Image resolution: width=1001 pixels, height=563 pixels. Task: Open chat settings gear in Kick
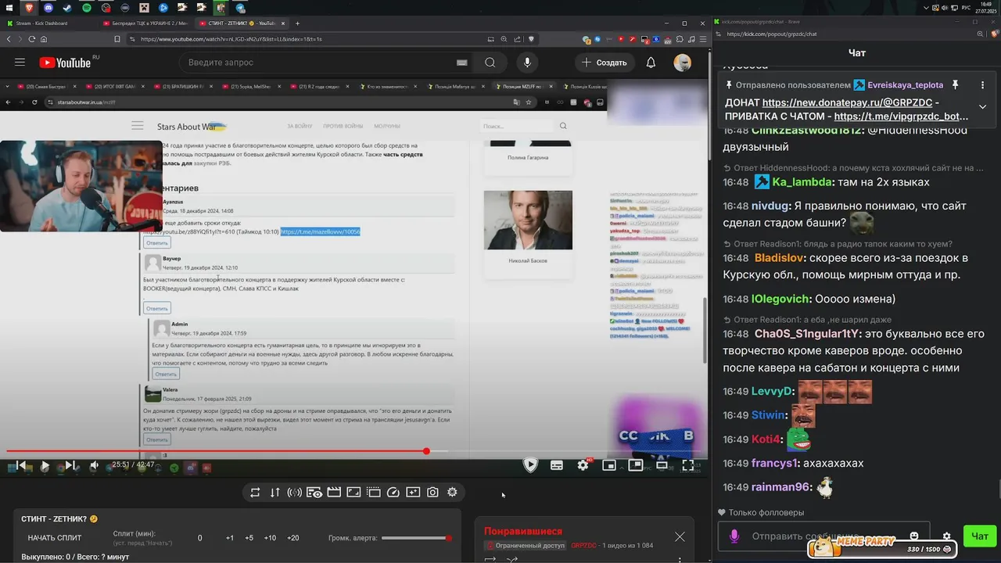[946, 536]
